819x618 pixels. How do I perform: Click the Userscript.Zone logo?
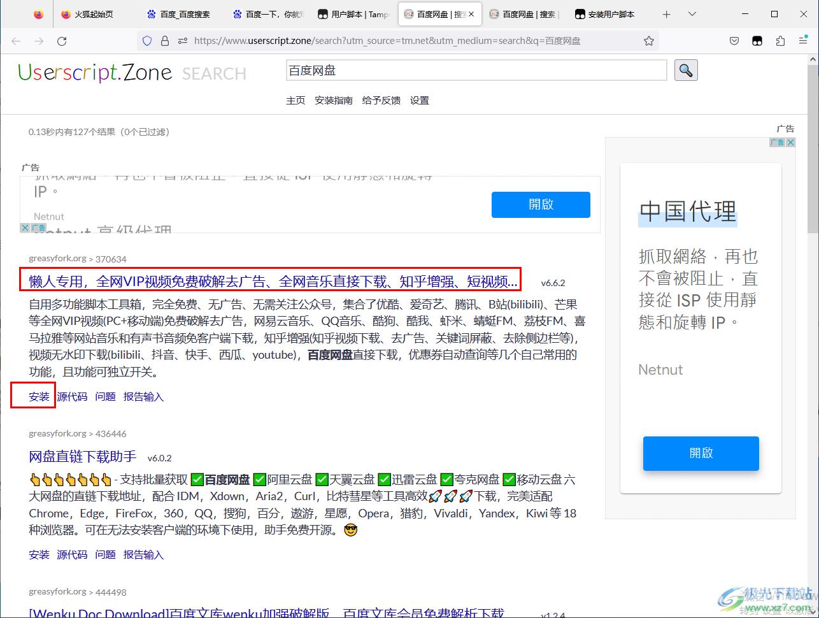coord(95,73)
